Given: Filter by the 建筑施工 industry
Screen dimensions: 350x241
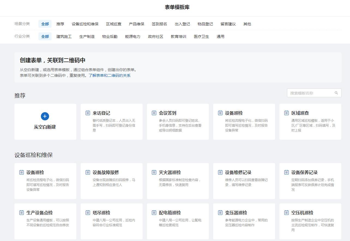Looking at the screenshot, I should pyautogui.click(x=64, y=36).
